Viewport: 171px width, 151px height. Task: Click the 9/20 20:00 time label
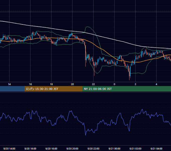pyautogui.click(x=72, y=148)
